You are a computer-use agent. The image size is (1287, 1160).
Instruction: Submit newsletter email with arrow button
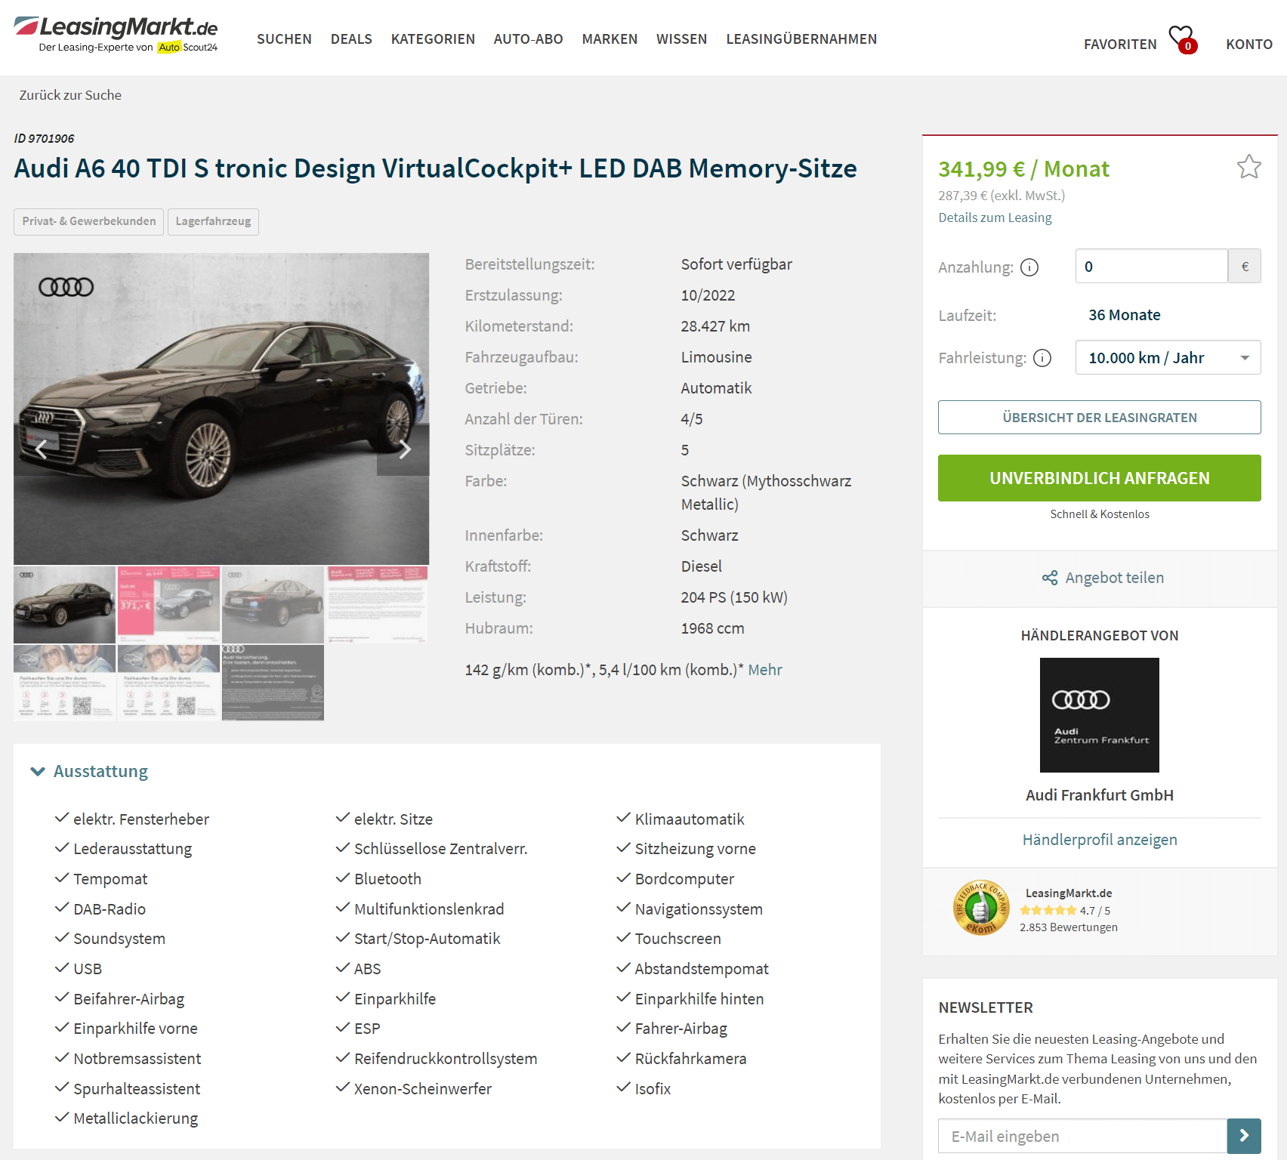pyautogui.click(x=1244, y=1136)
